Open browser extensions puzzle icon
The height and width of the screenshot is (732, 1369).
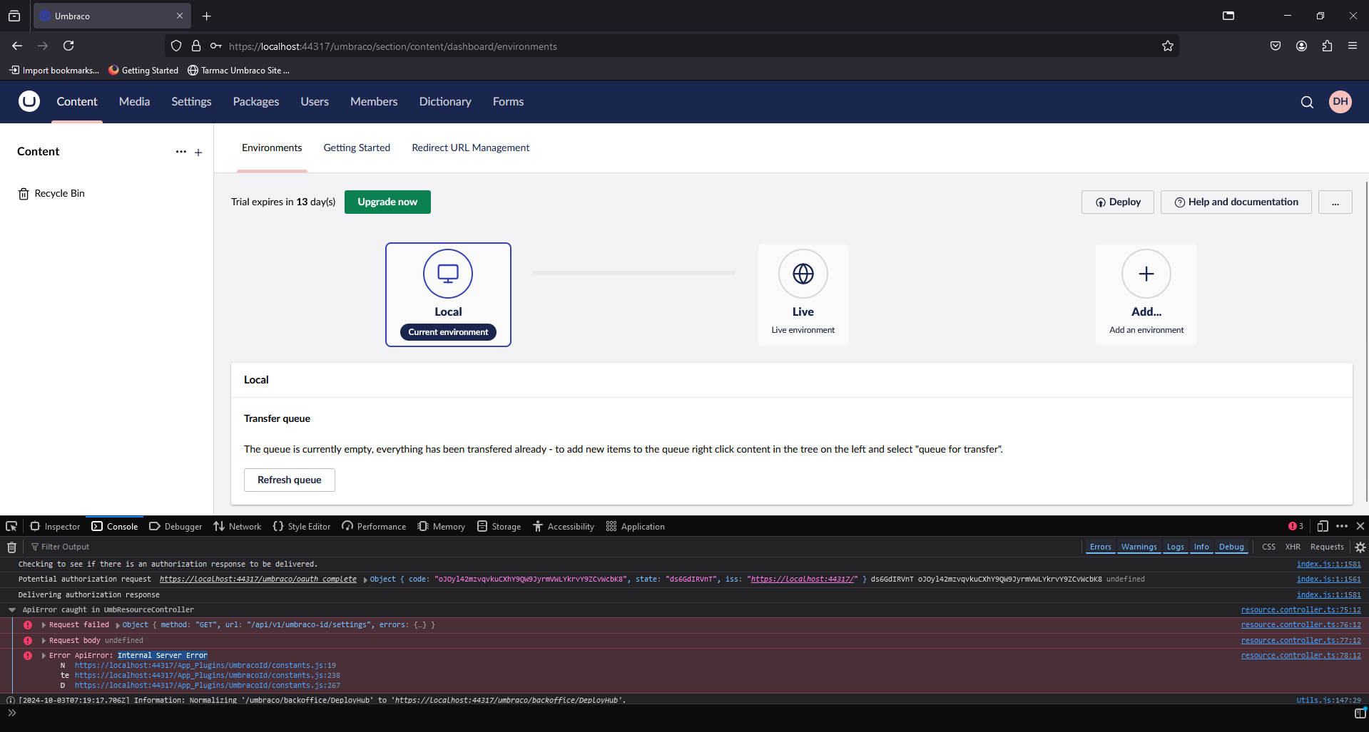[1327, 46]
